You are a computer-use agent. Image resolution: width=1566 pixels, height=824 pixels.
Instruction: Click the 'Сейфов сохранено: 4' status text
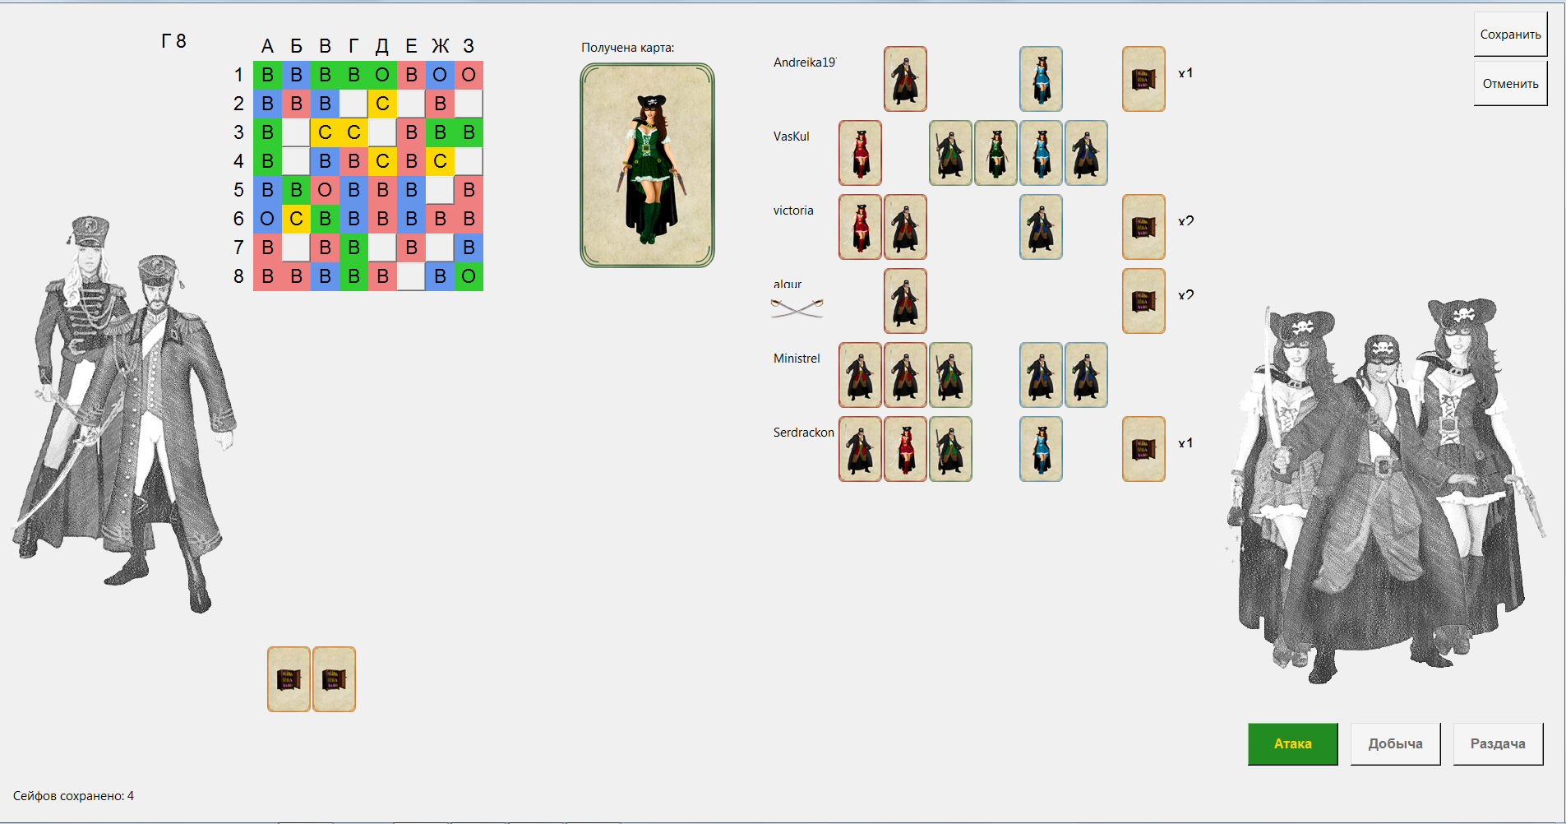point(73,796)
